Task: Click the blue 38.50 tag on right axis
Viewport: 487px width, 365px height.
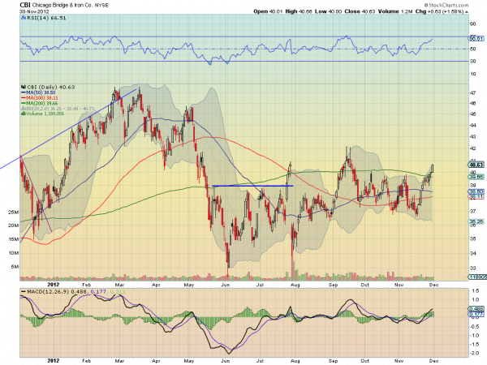Action: pyautogui.click(x=476, y=191)
